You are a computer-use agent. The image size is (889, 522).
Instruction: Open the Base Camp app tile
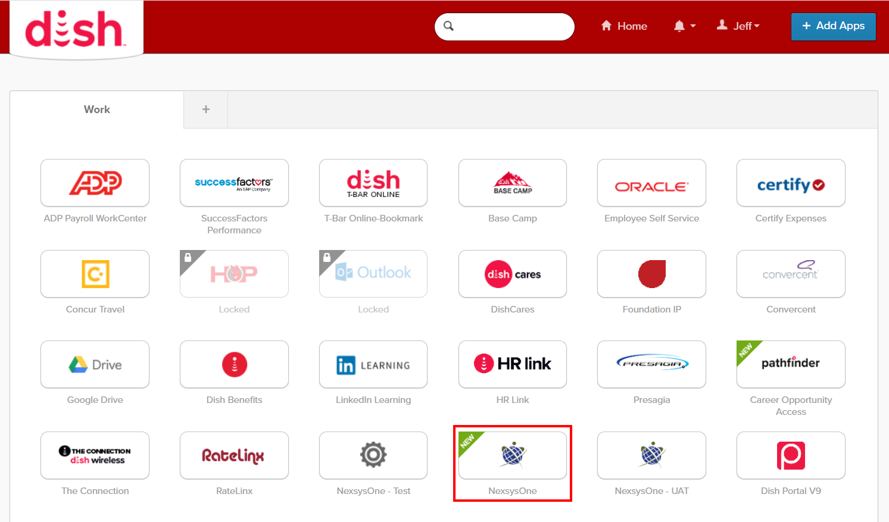[513, 183]
